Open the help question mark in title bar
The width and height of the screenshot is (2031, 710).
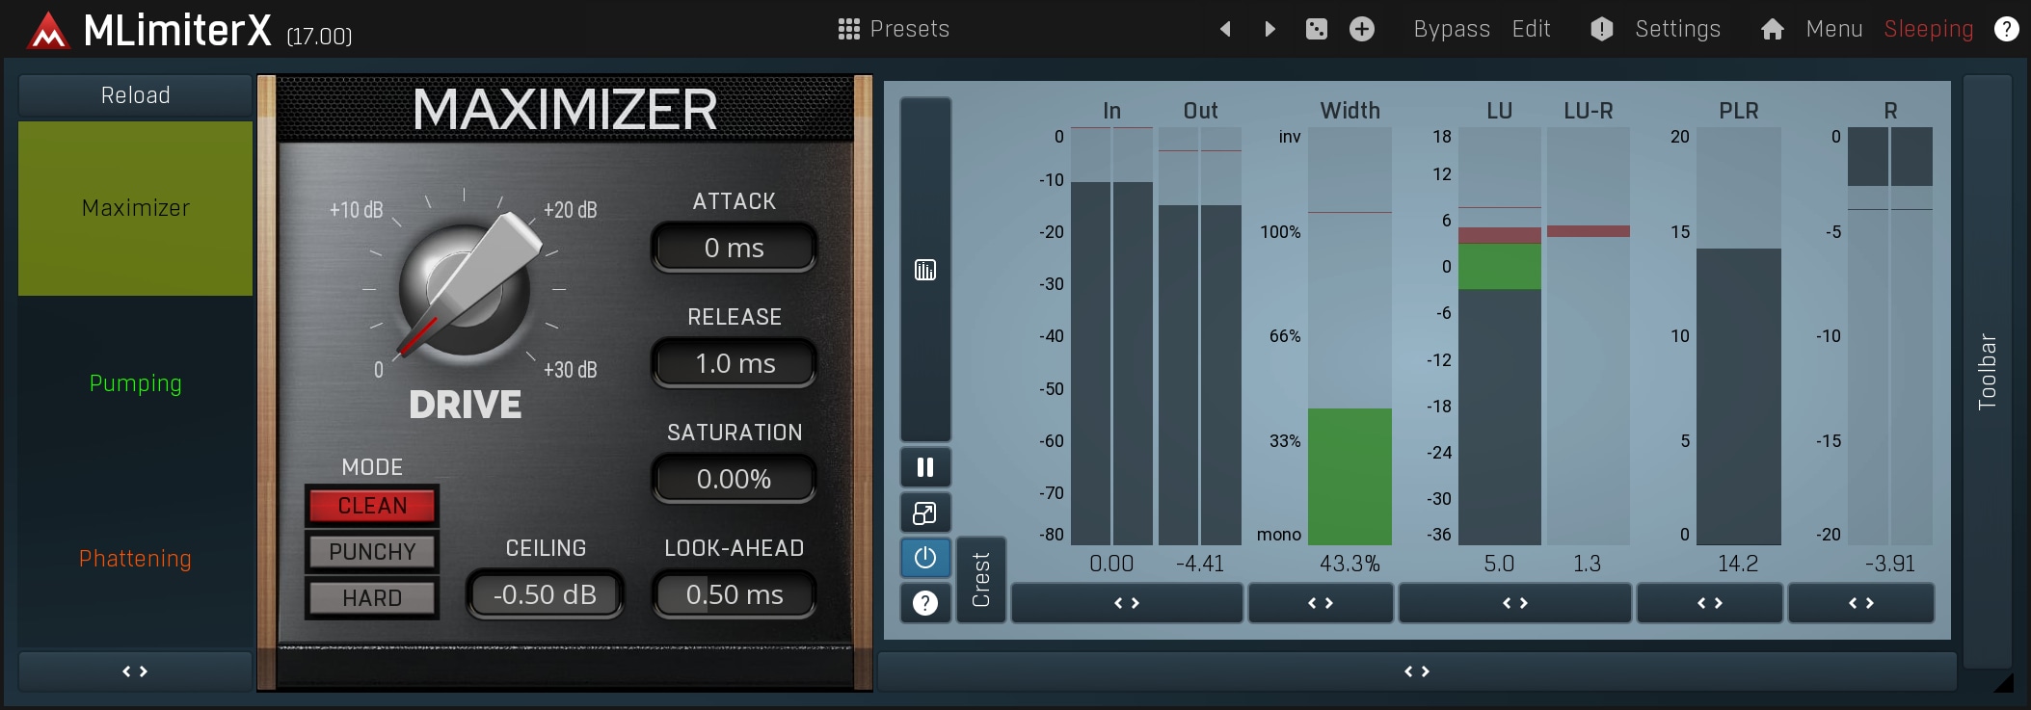2006,29
